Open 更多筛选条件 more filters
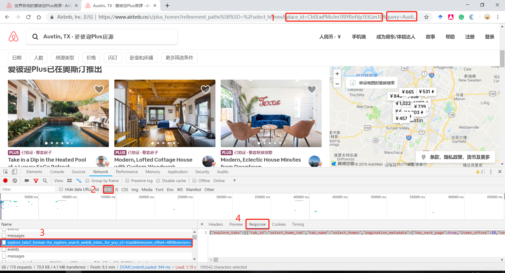505x273 pixels. (x=179, y=58)
